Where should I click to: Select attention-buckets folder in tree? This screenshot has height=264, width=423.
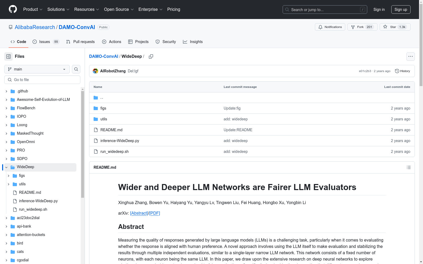pos(31,235)
